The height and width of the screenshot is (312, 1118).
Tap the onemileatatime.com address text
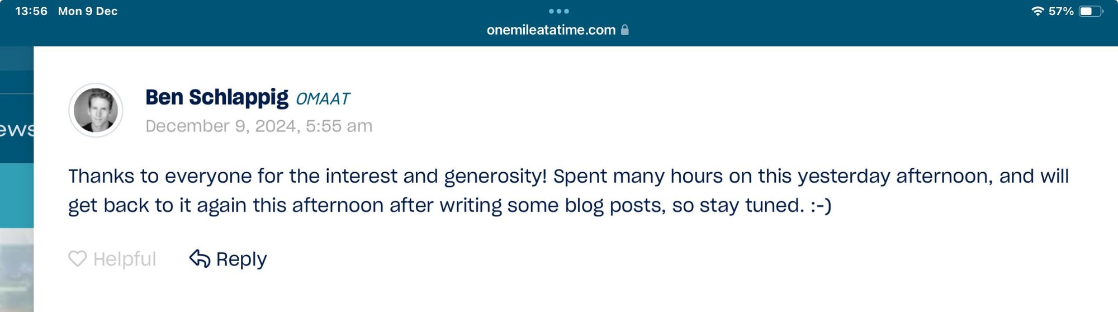pyautogui.click(x=551, y=30)
